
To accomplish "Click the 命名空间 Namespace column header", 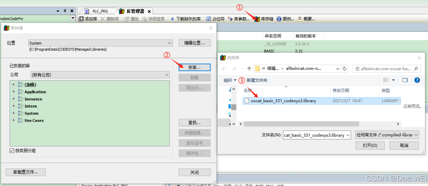I will point(273,36).
